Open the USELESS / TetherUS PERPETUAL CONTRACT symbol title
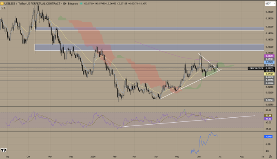This screenshot has width=277, height=159. pos(41,4)
